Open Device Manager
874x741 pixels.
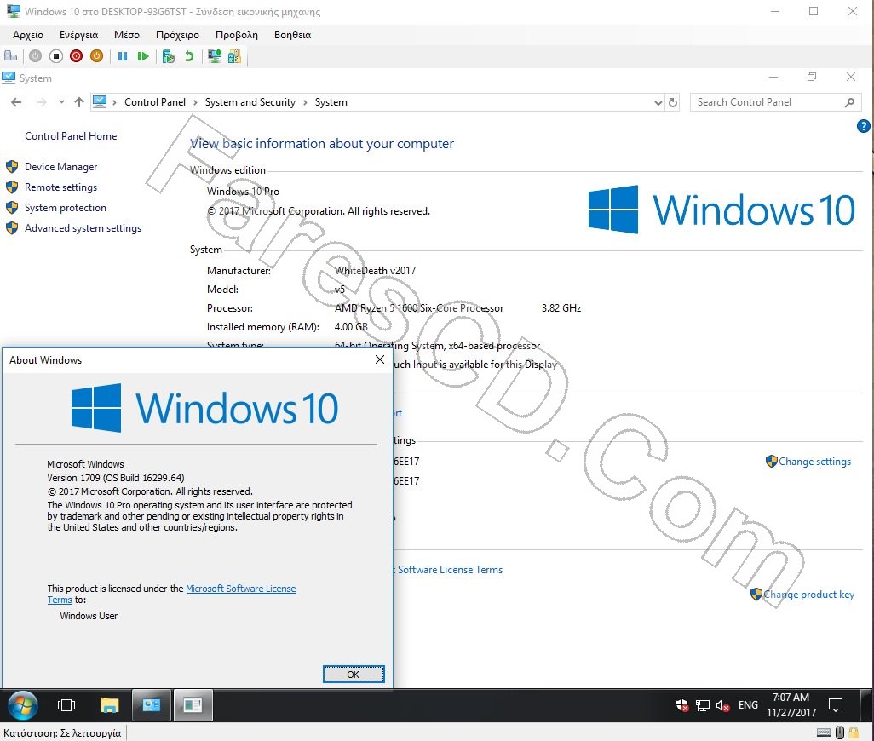point(60,167)
